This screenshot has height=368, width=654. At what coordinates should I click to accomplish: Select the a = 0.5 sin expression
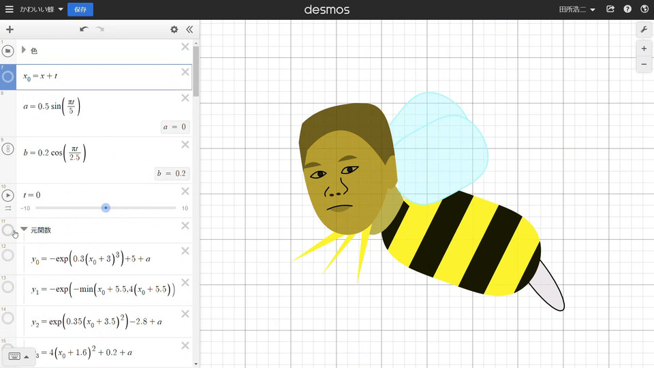tap(52, 106)
